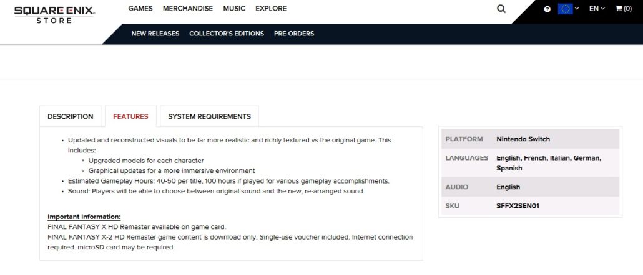Viewport: 643px width, 275px height.
Task: Select the Features tab
Action: [x=130, y=116]
